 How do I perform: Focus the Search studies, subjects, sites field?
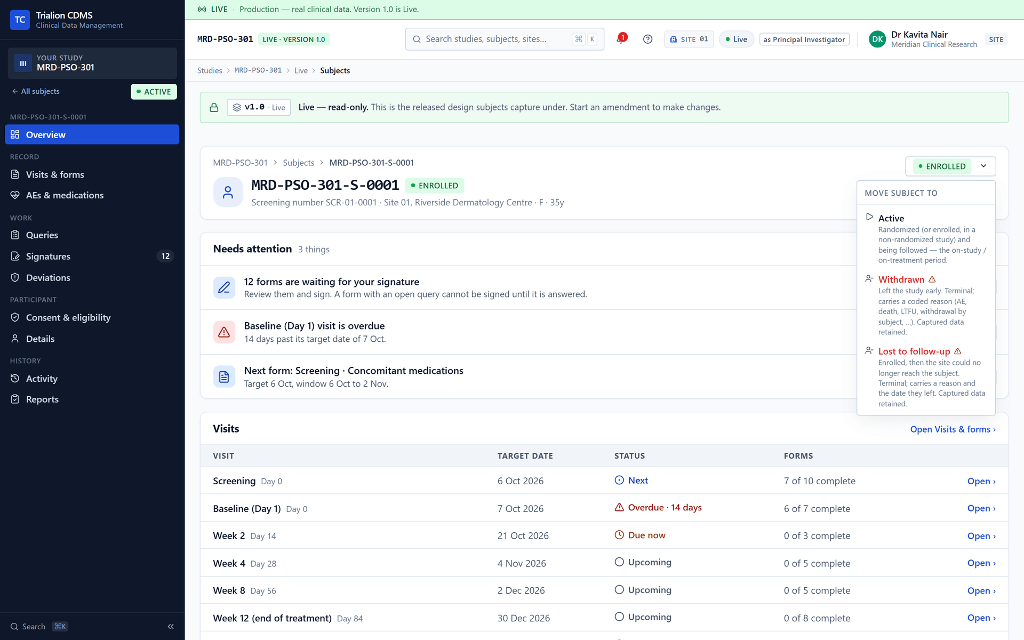pos(505,39)
